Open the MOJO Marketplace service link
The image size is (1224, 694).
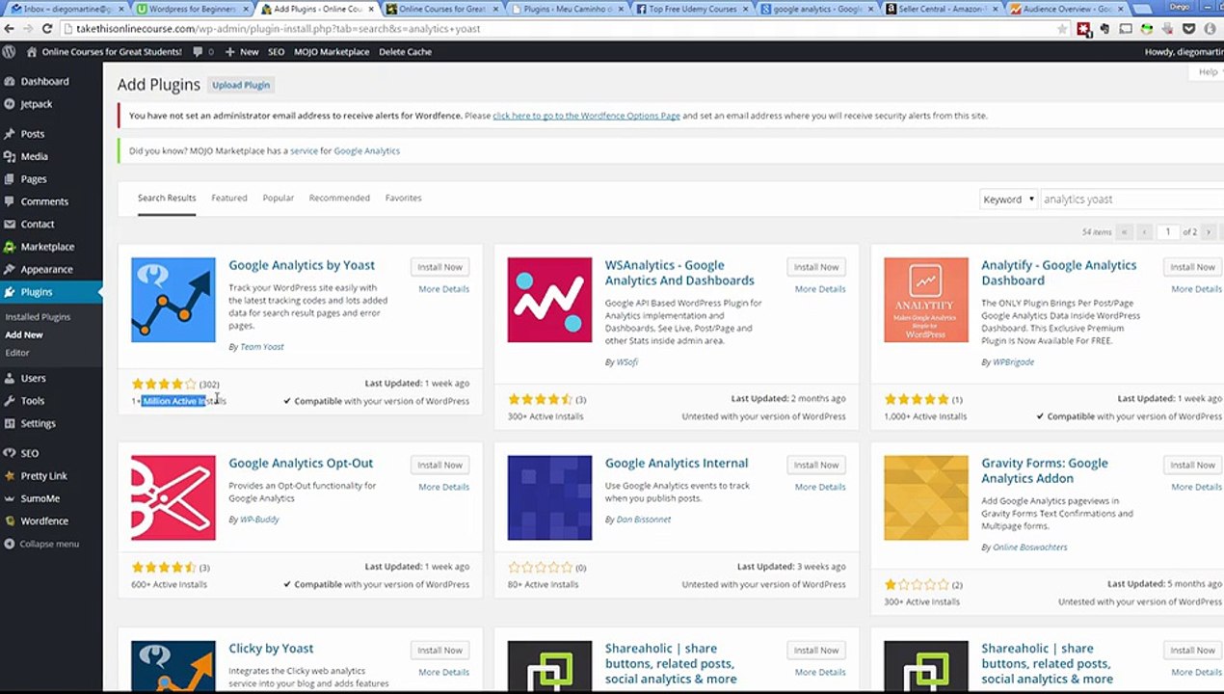point(304,151)
